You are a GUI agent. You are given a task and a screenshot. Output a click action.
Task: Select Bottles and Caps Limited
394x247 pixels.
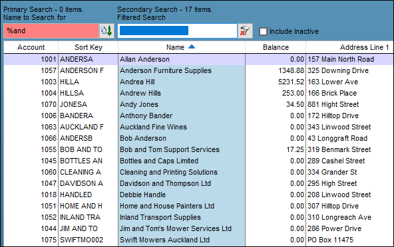159,161
